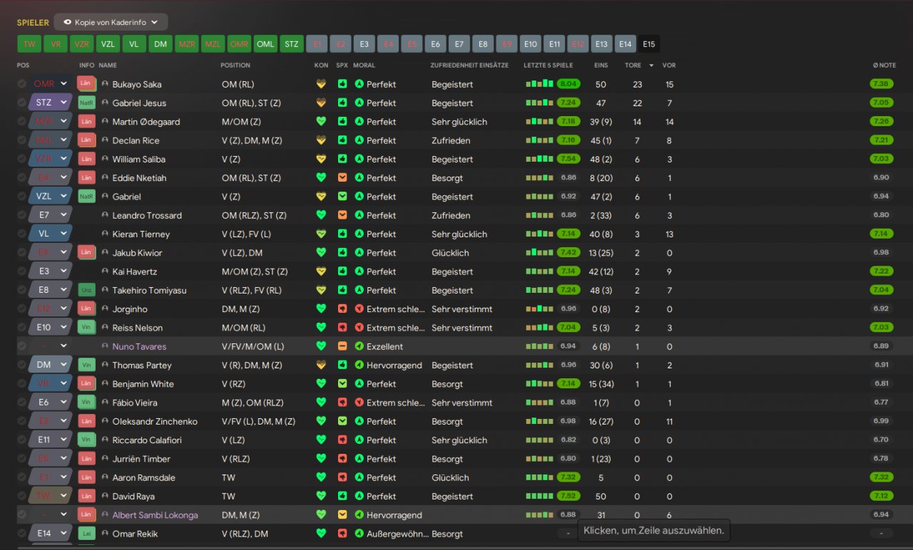Click the LETZTE 5 SPIELE column header
Image resolution: width=913 pixels, height=550 pixels.
click(548, 66)
